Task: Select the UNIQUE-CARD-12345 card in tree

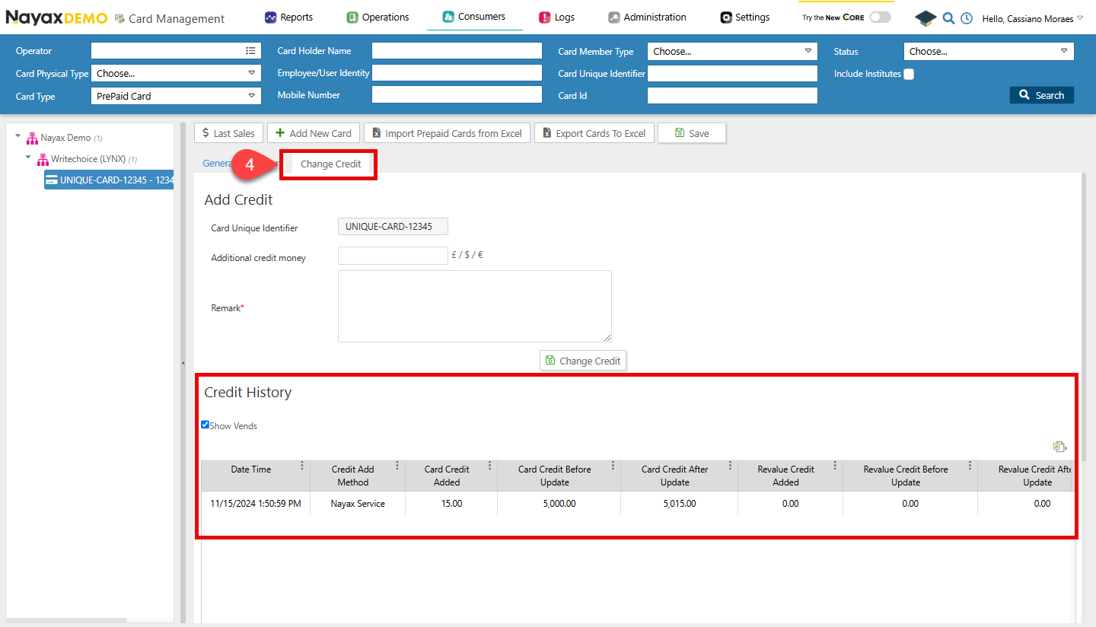Action: tap(109, 180)
